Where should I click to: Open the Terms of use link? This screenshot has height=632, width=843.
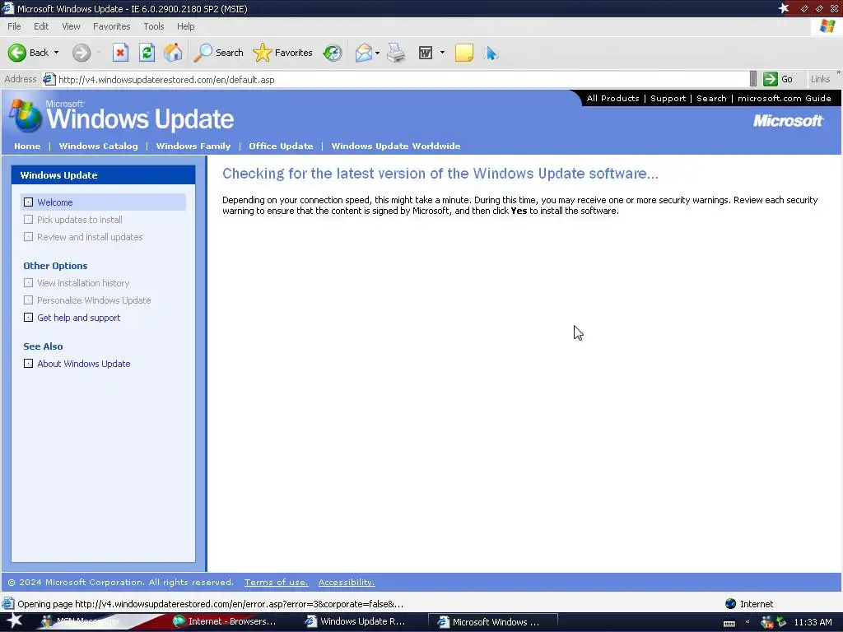(277, 582)
